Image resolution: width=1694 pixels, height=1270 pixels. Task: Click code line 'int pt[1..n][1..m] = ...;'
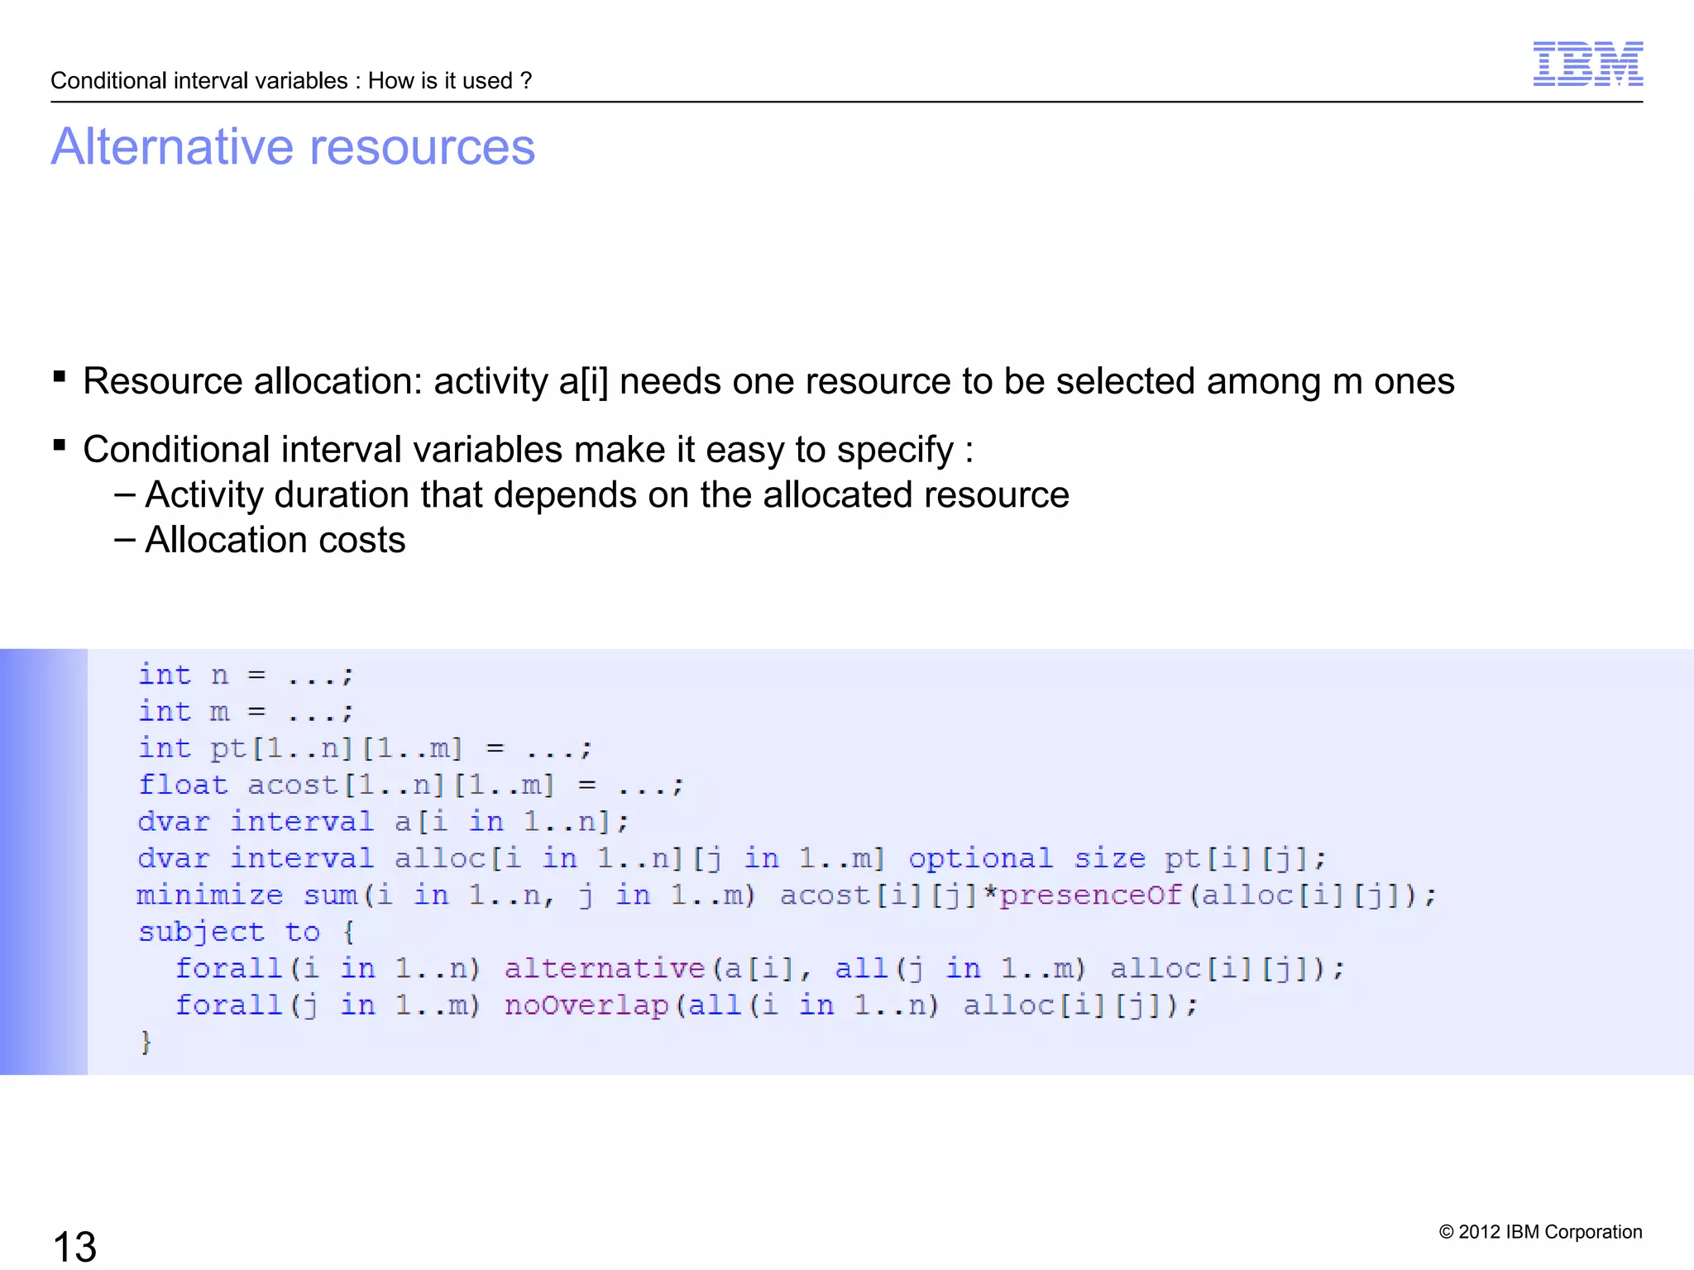pyautogui.click(x=365, y=748)
